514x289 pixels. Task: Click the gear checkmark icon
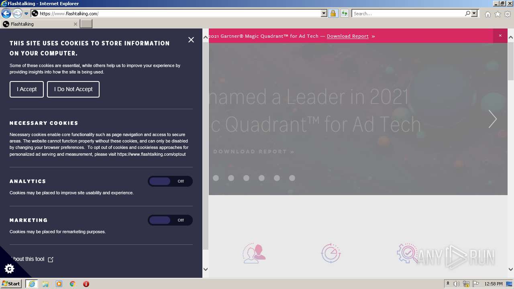(408, 253)
